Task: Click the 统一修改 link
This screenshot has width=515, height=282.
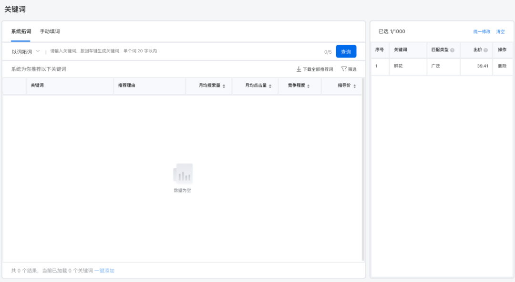Action: [x=482, y=32]
